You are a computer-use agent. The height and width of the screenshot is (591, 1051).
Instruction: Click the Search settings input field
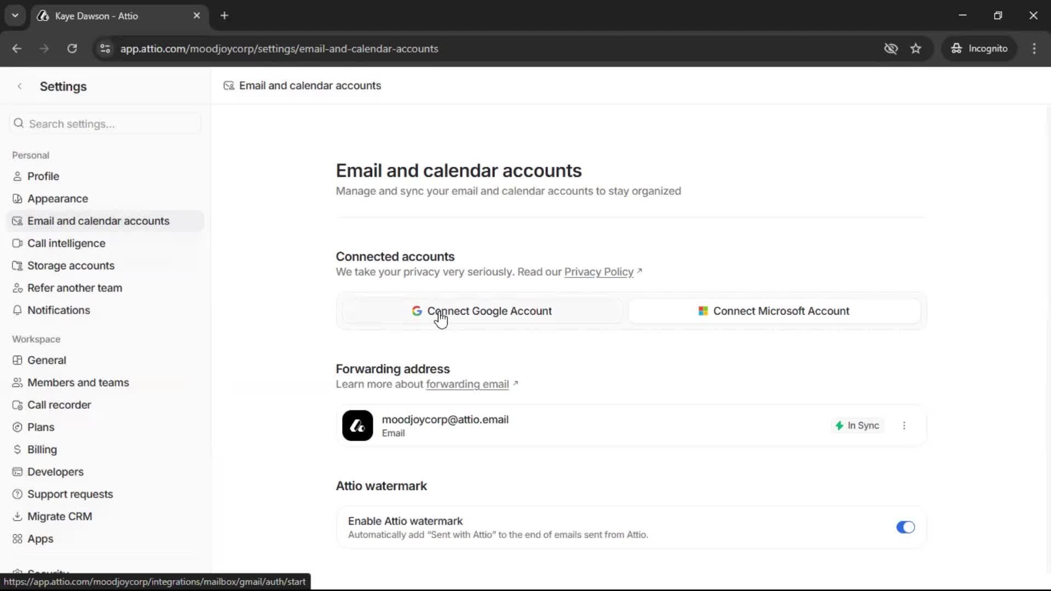pyautogui.click(x=105, y=124)
